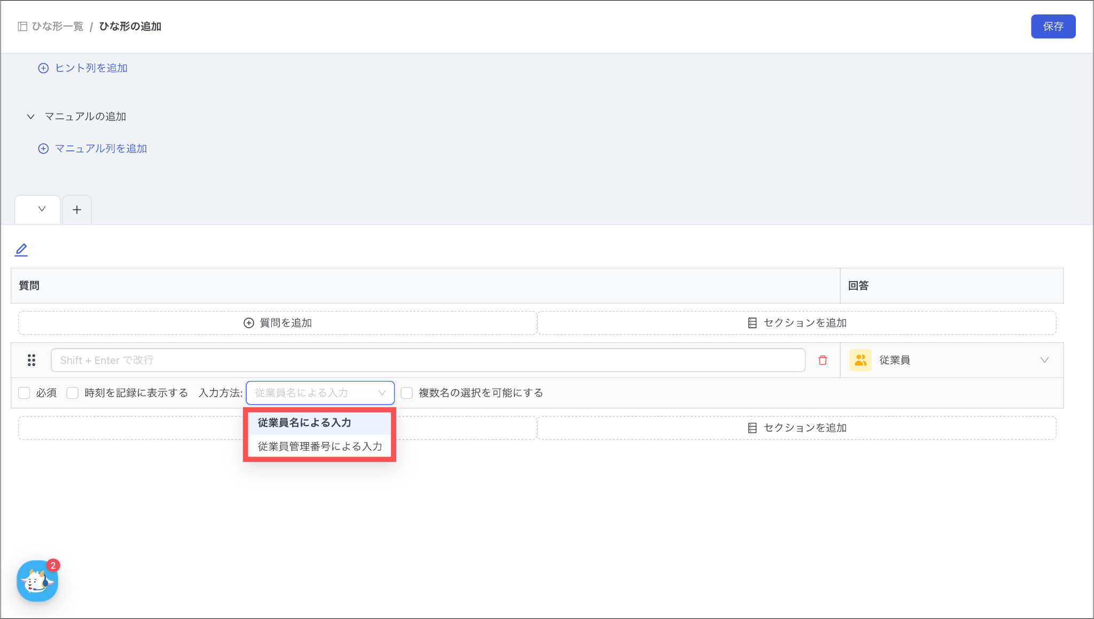The height and width of the screenshot is (619, 1094).
Task: Choose 従業員管理番号による入力 option
Action: (x=319, y=446)
